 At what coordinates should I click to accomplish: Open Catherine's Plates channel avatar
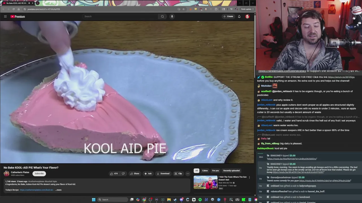tap(7, 173)
